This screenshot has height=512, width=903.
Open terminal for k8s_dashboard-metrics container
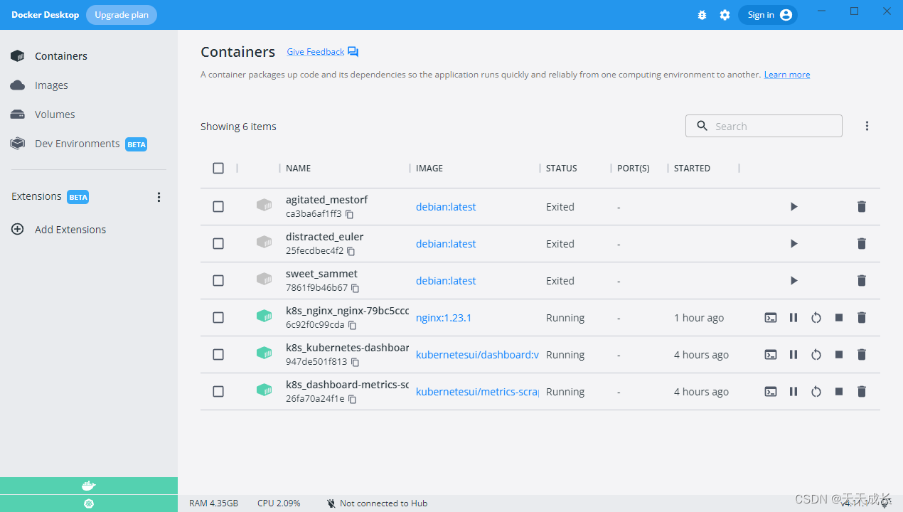point(771,392)
